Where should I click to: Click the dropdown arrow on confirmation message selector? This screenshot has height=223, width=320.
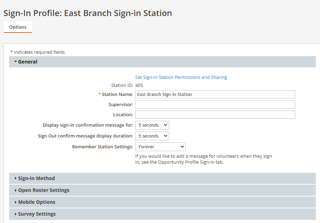pos(165,125)
